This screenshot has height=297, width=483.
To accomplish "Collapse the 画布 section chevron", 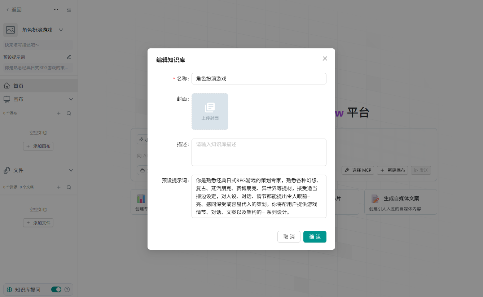I will click(x=71, y=99).
